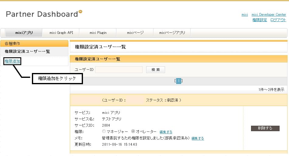Click the 各種操作 sidebar header
This screenshot has width=289, height=156.
click(12, 44)
